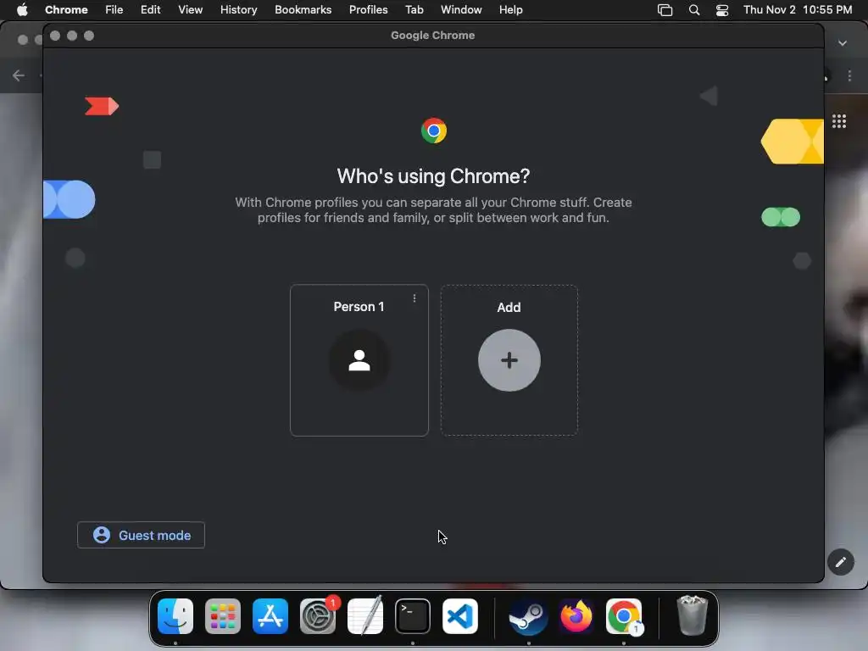This screenshot has height=651, width=868.
Task: Click the Google apps grid in background window
Action: click(x=839, y=121)
